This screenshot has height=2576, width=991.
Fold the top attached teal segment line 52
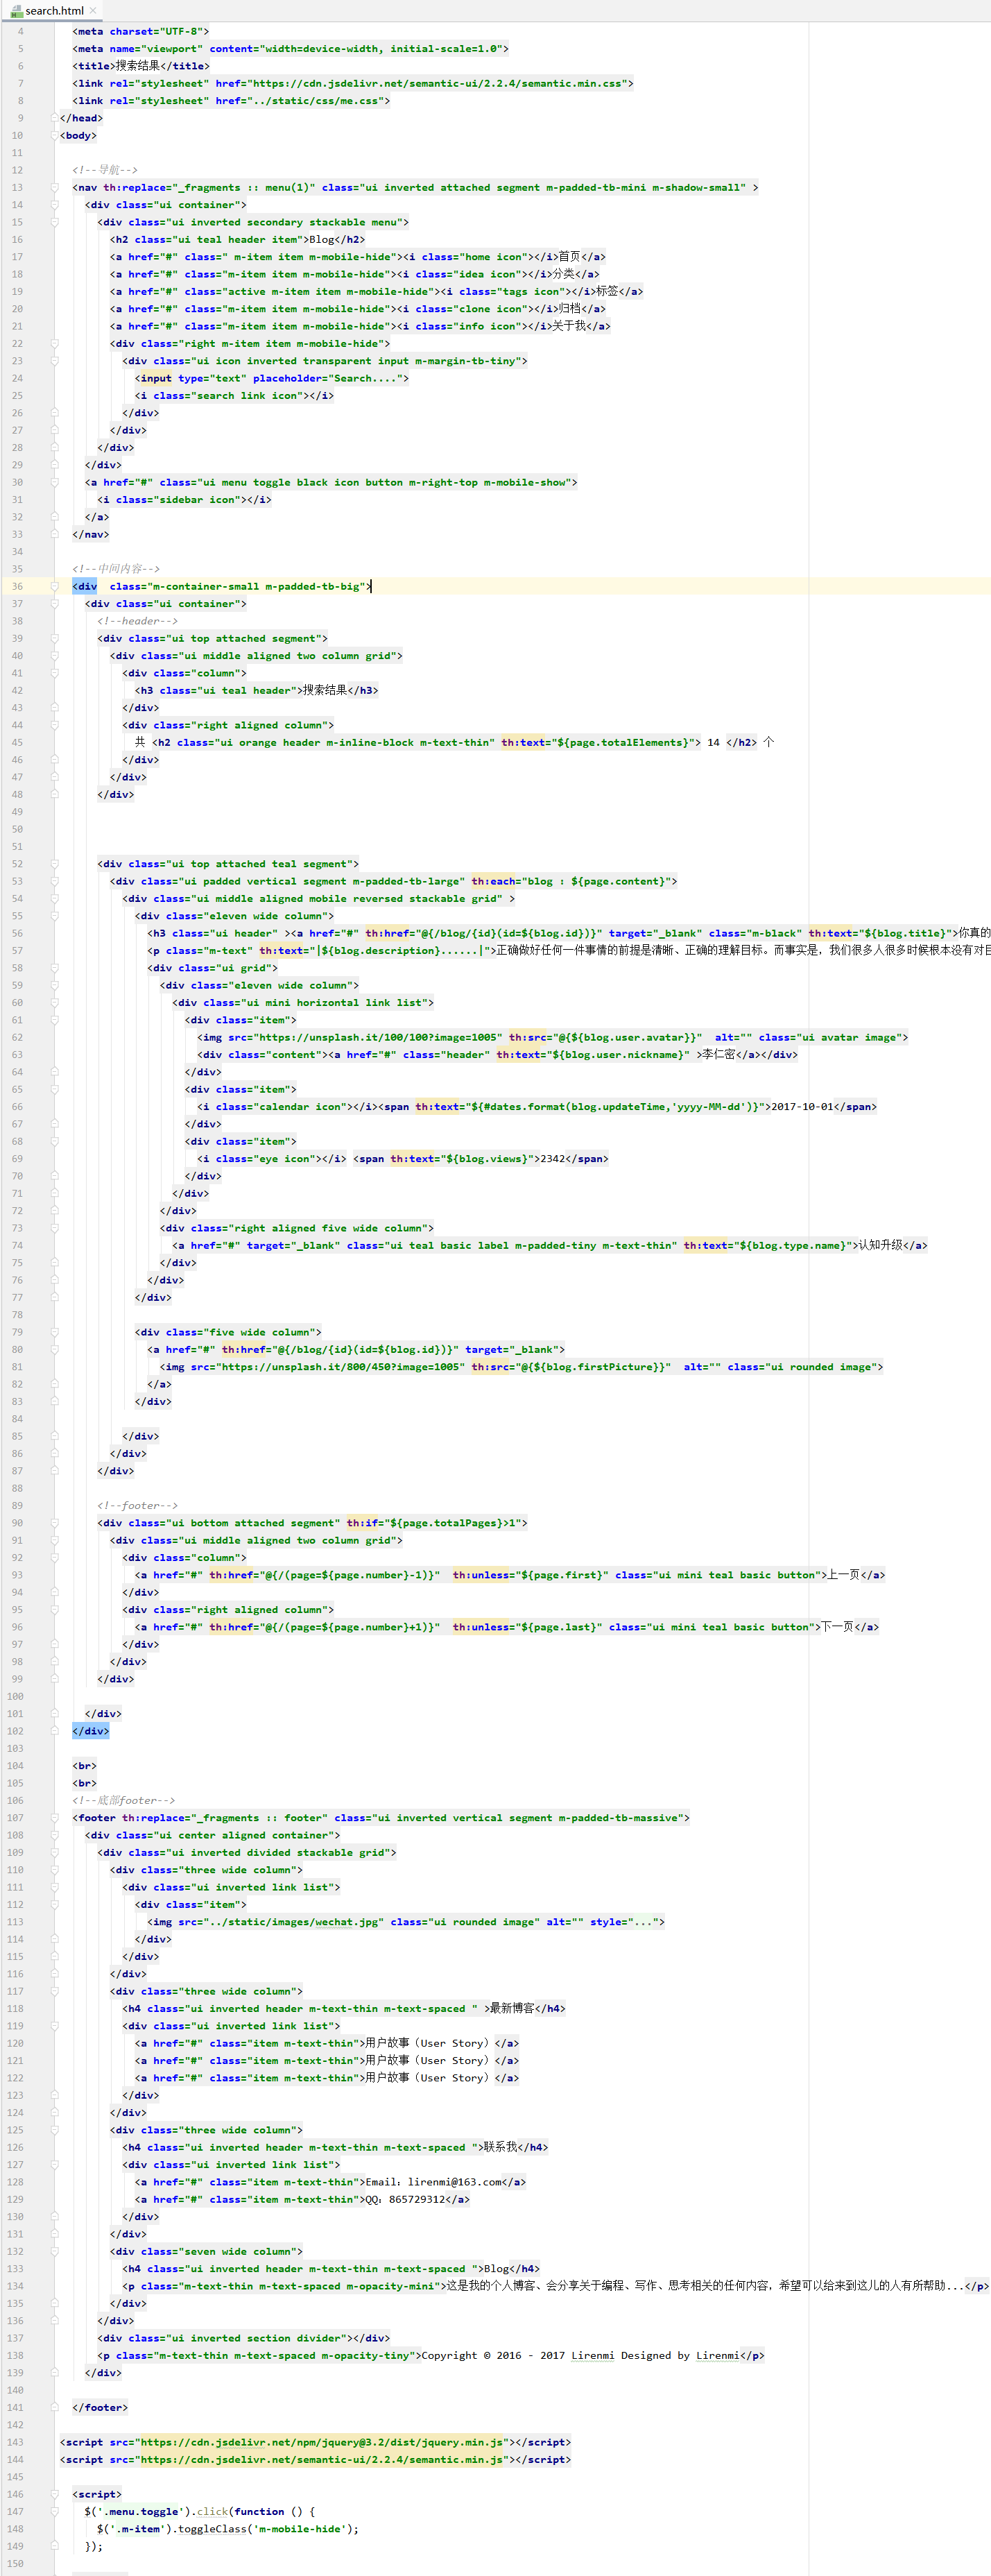[55, 864]
